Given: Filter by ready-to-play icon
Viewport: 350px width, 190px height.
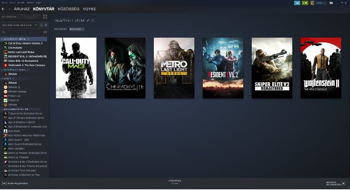Looking at the screenshot, I should point(46,25).
